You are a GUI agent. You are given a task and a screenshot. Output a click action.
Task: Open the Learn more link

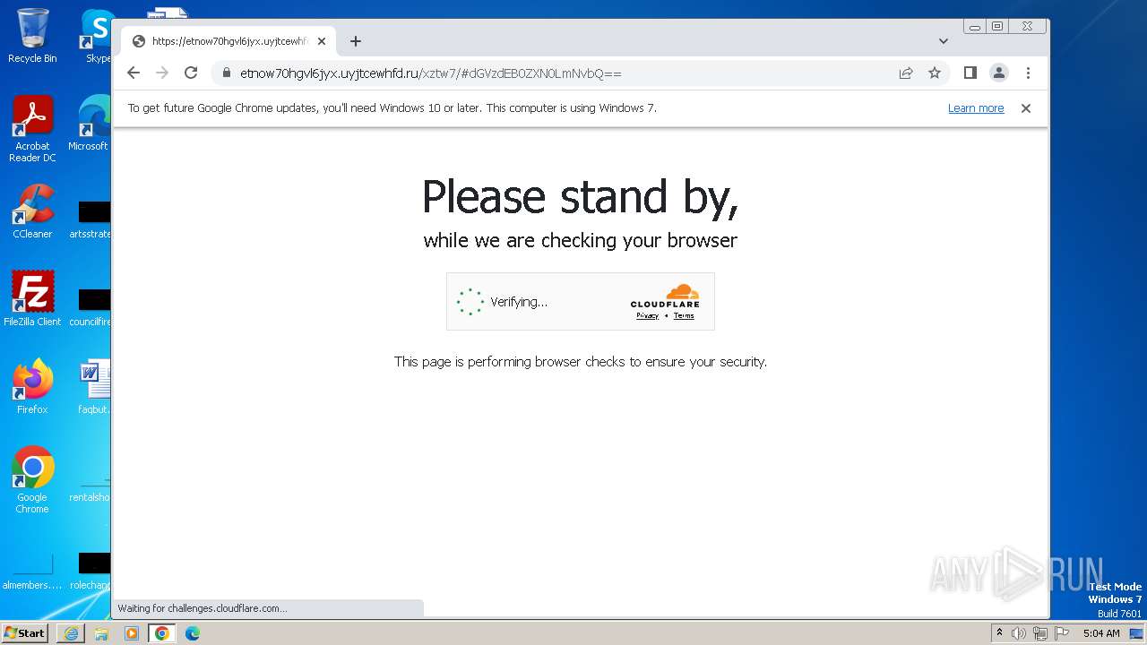click(x=976, y=108)
